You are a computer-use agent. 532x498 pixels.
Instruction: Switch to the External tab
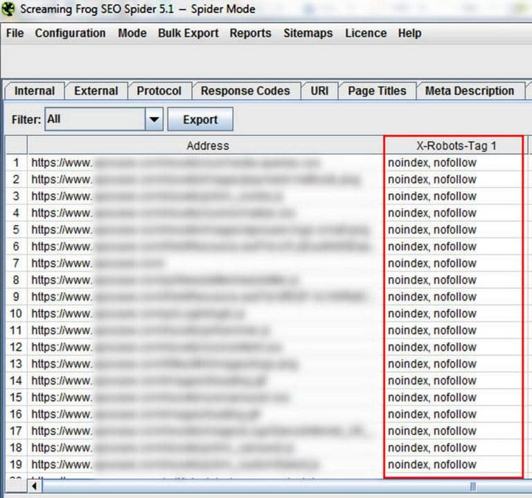tap(96, 91)
